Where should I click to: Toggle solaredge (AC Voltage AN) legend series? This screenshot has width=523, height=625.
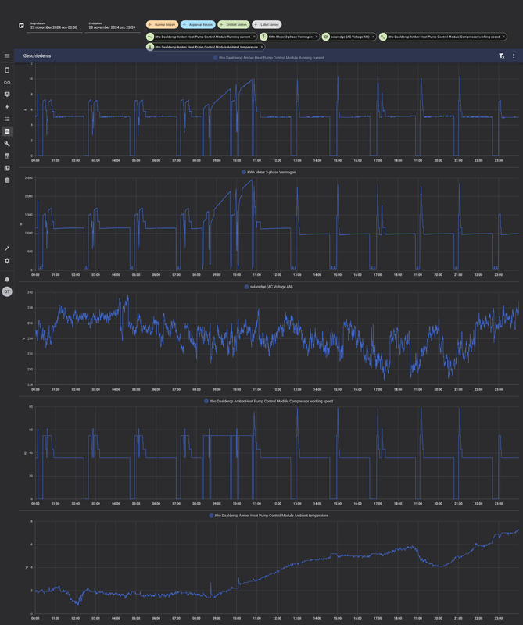[x=268, y=287]
